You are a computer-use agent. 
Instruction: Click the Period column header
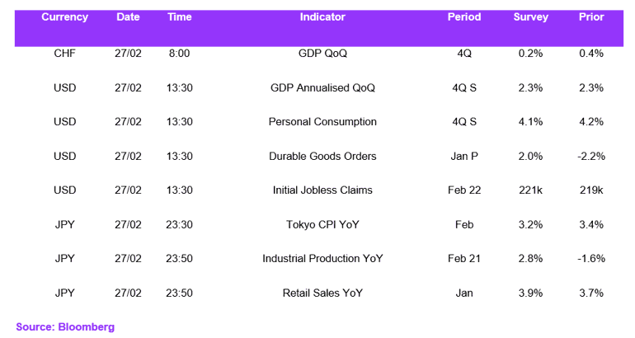point(464,17)
